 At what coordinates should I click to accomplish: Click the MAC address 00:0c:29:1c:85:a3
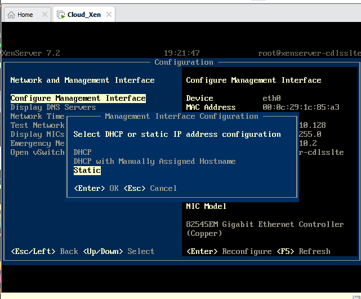(301, 107)
